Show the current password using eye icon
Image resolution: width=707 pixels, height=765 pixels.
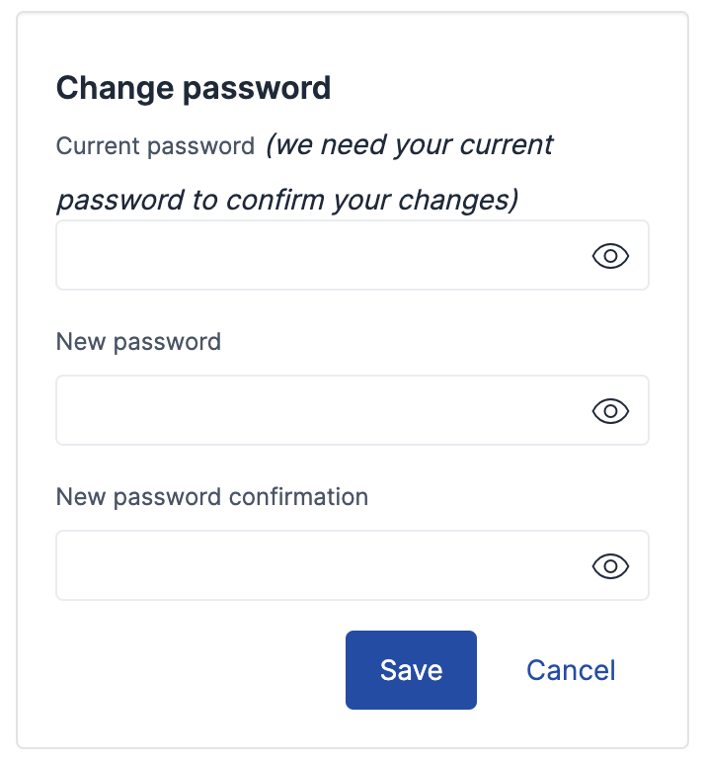(610, 256)
